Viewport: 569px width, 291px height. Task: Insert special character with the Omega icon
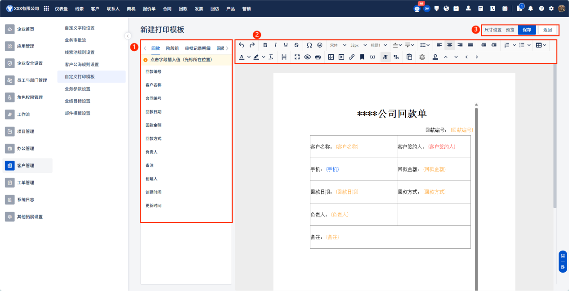(x=309, y=45)
